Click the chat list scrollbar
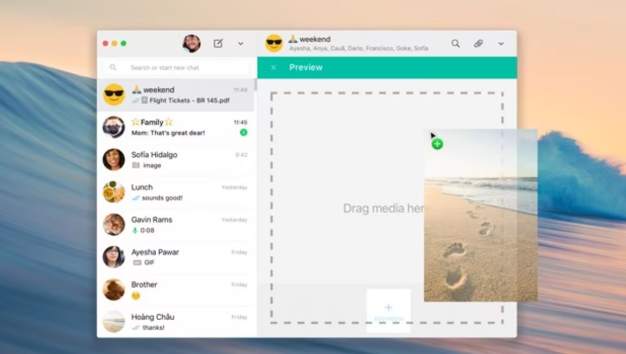Image resolution: width=626 pixels, height=354 pixels. 255,86
